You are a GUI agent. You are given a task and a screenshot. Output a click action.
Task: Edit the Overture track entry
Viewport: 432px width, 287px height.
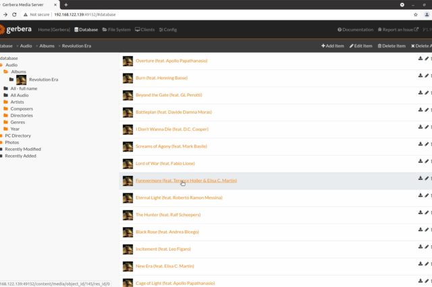click(427, 59)
